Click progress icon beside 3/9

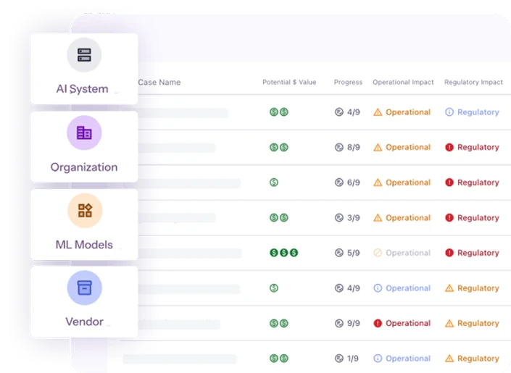(339, 217)
